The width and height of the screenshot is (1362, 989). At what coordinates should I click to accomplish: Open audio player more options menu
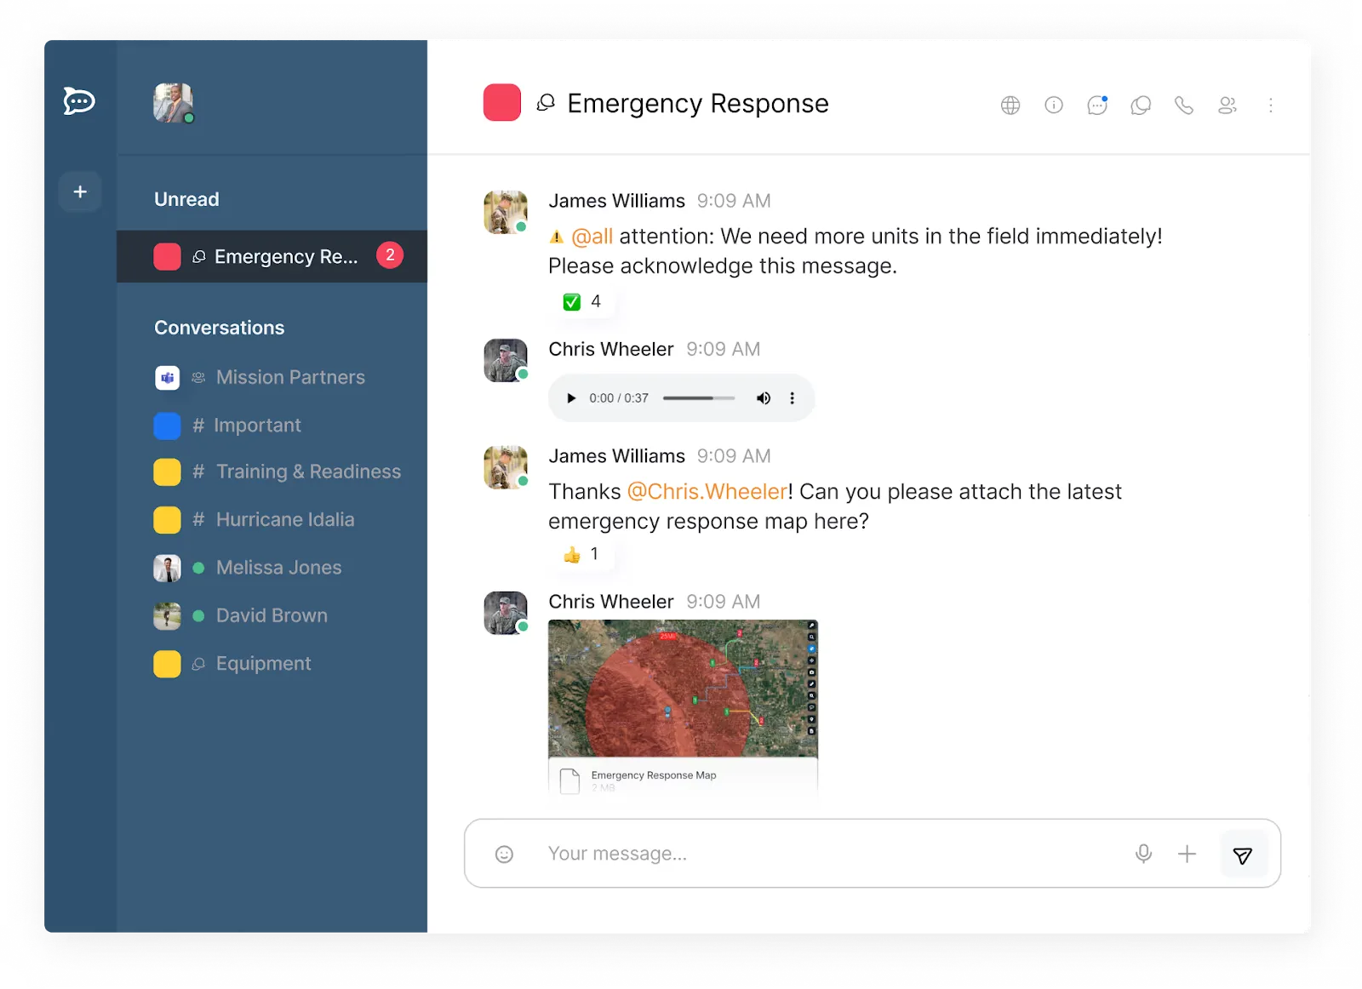(x=793, y=398)
